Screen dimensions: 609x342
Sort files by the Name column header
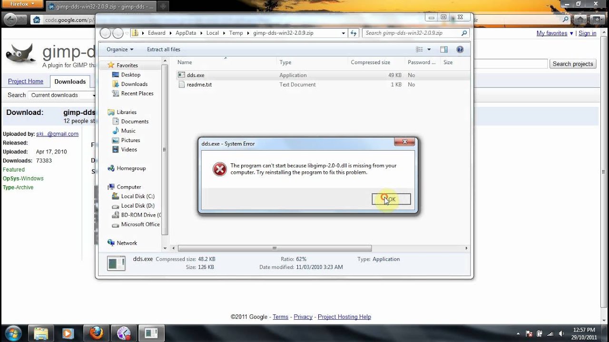[x=226, y=62]
